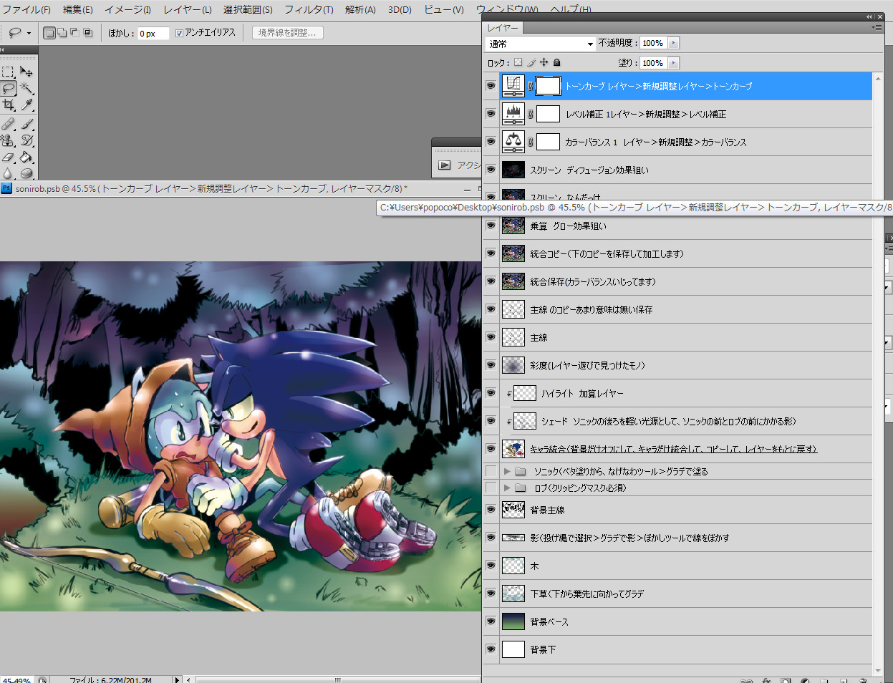Screen dimensions: 893x683
Task: Activate the Eyedropper tool
Action: [26, 105]
